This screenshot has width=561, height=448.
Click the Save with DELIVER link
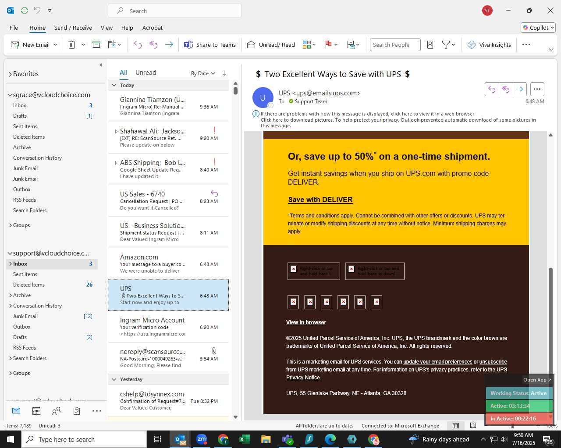pos(320,199)
